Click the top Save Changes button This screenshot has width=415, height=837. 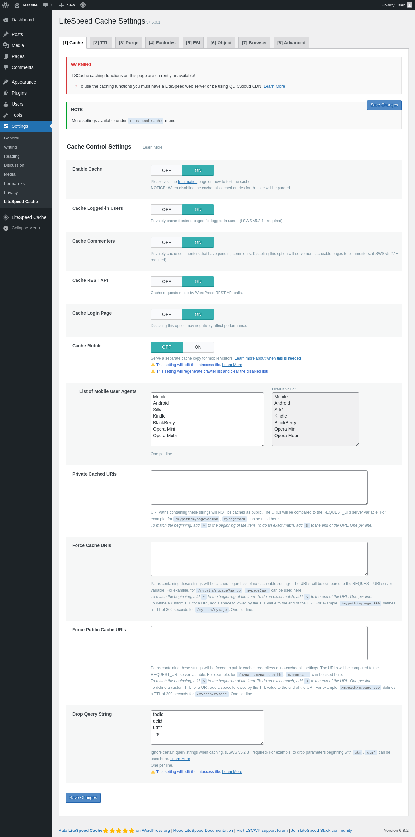click(384, 105)
